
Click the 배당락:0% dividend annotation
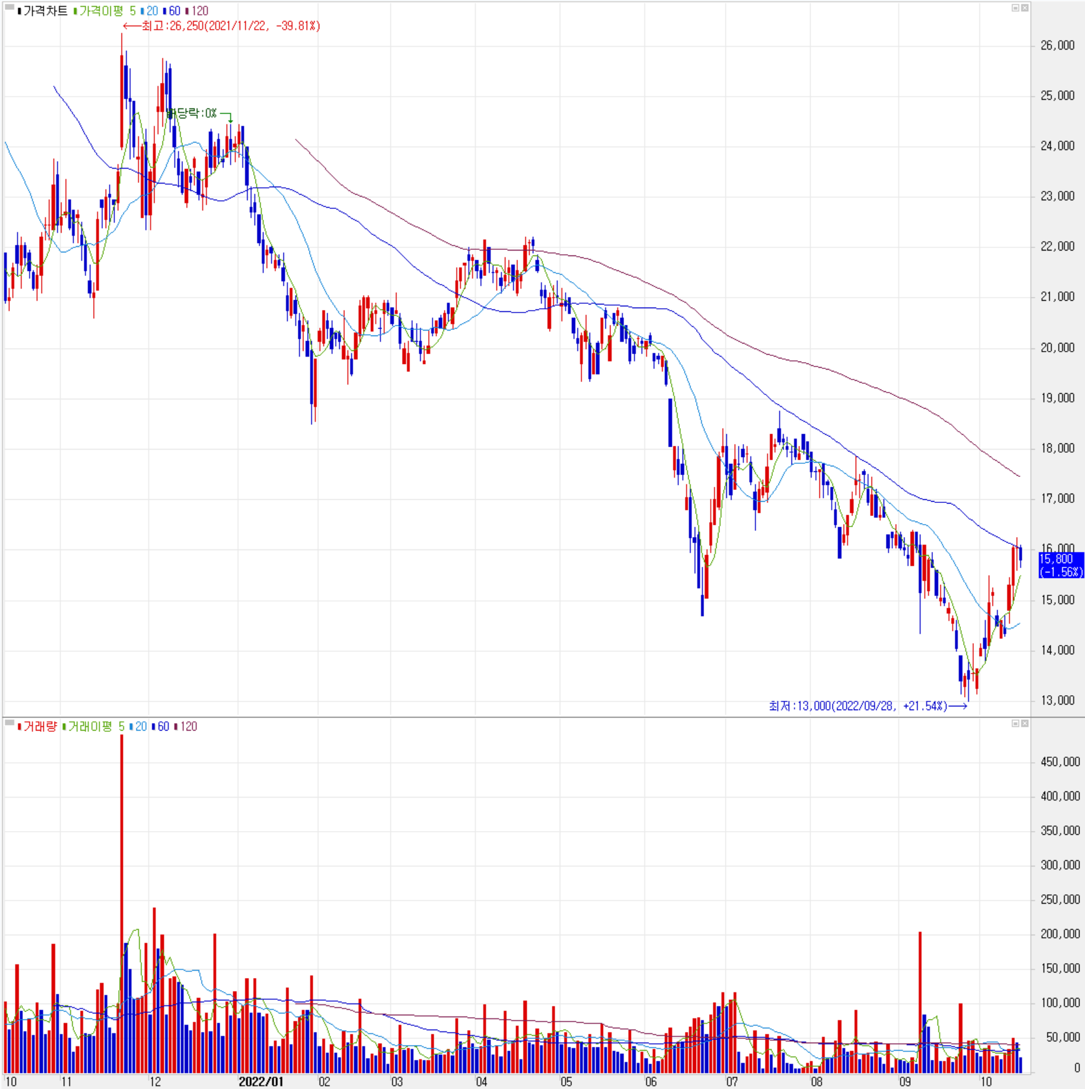click(199, 113)
